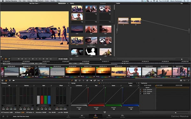Click the curve link icon below curves

point(105,112)
